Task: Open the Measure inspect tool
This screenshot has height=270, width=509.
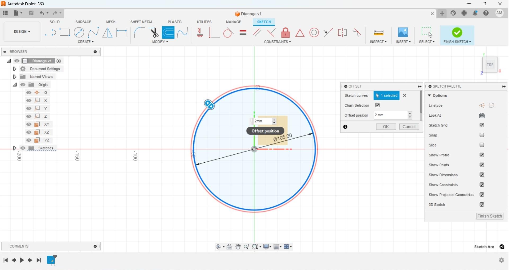Action: tap(378, 33)
